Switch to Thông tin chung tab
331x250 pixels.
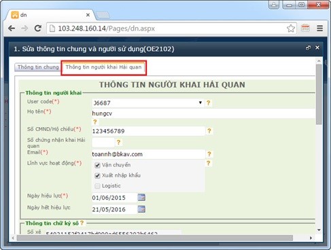(x=38, y=67)
